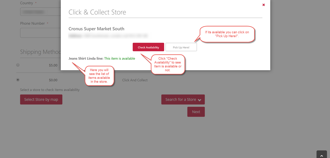Image resolution: width=330 pixels, height=158 pixels.
Task: Expand the Search for a Store dropdown
Action: click(x=180, y=99)
